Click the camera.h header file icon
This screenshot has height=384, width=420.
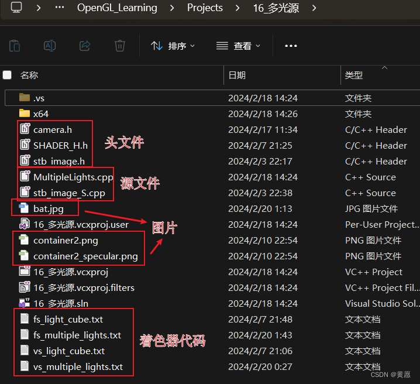coord(25,129)
